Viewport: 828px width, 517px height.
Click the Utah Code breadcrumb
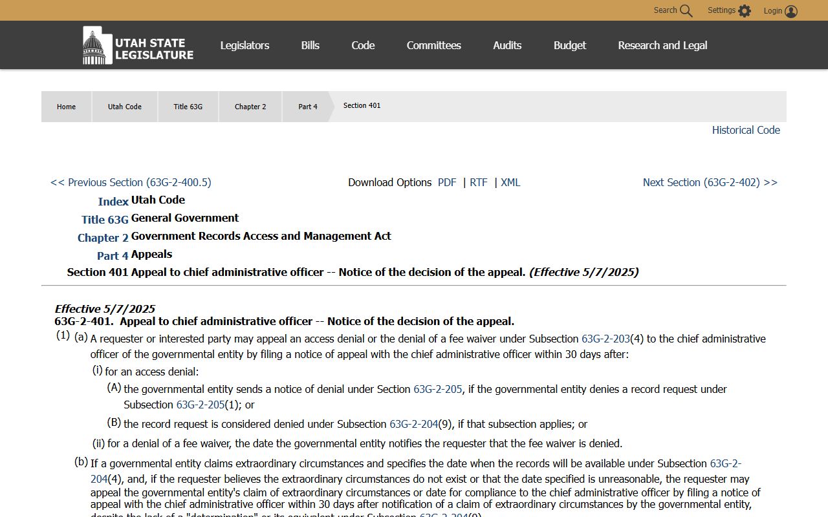(125, 107)
